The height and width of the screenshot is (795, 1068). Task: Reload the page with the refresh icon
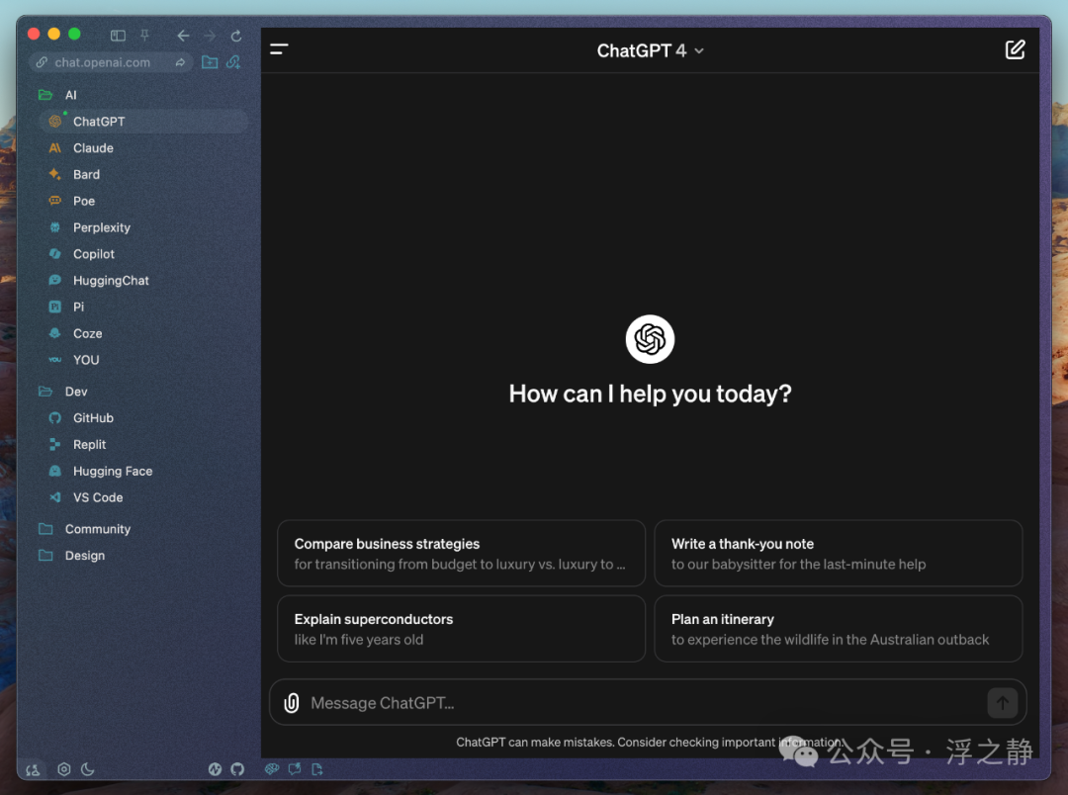236,36
